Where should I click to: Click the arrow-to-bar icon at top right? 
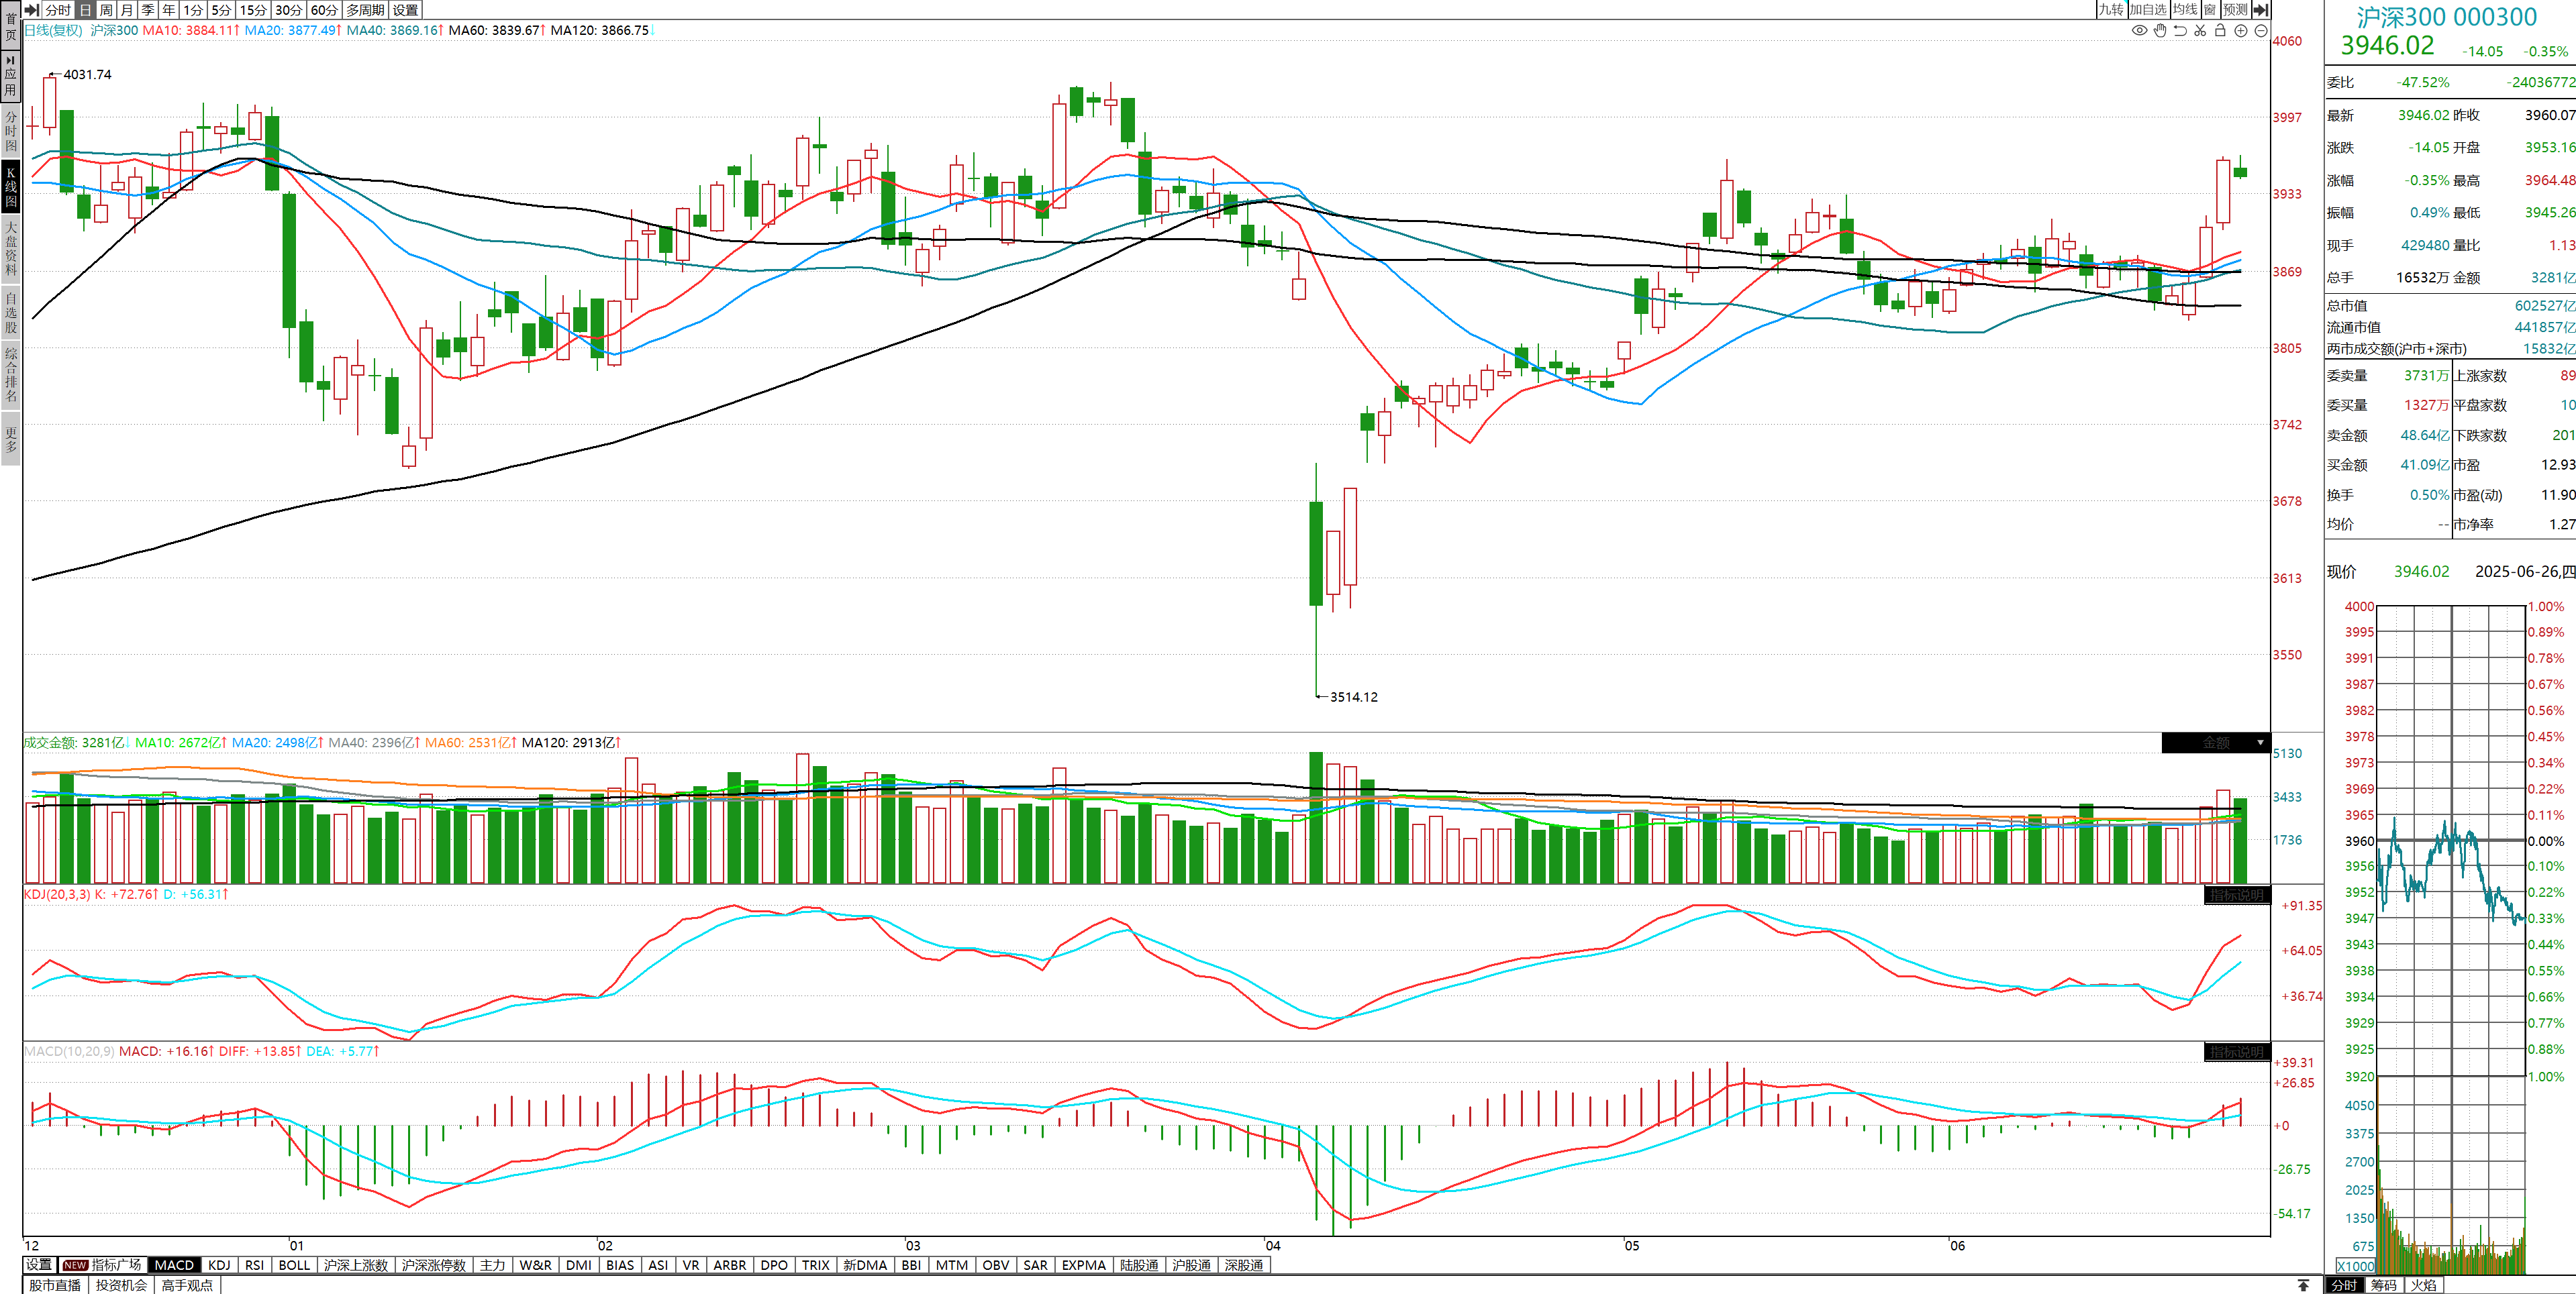(2260, 10)
